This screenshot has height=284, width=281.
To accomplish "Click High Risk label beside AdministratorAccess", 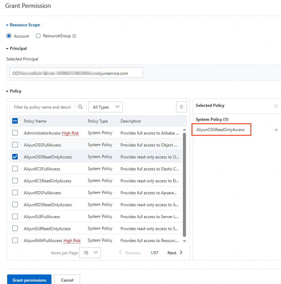I will (71, 133).
